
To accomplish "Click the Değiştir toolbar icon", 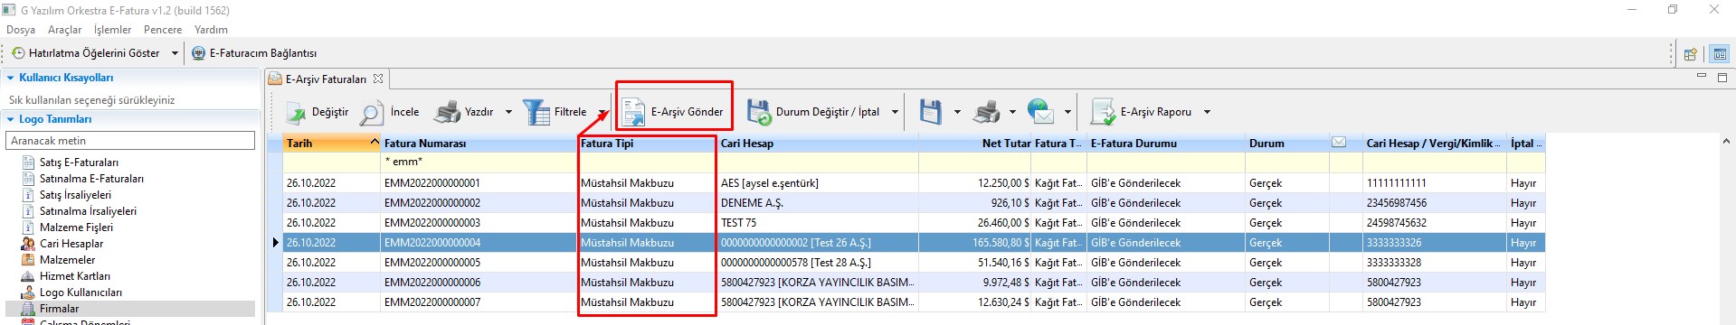I will click(296, 112).
